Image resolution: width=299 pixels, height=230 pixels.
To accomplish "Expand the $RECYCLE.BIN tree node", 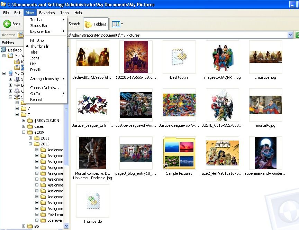I will click(x=24, y=120).
